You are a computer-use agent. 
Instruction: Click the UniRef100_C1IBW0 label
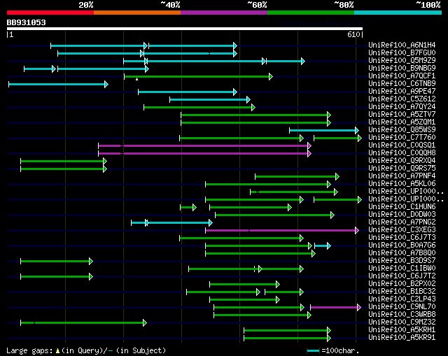[x=402, y=269]
